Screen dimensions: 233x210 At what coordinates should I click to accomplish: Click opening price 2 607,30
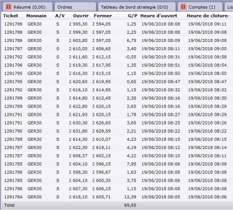click(78, 188)
